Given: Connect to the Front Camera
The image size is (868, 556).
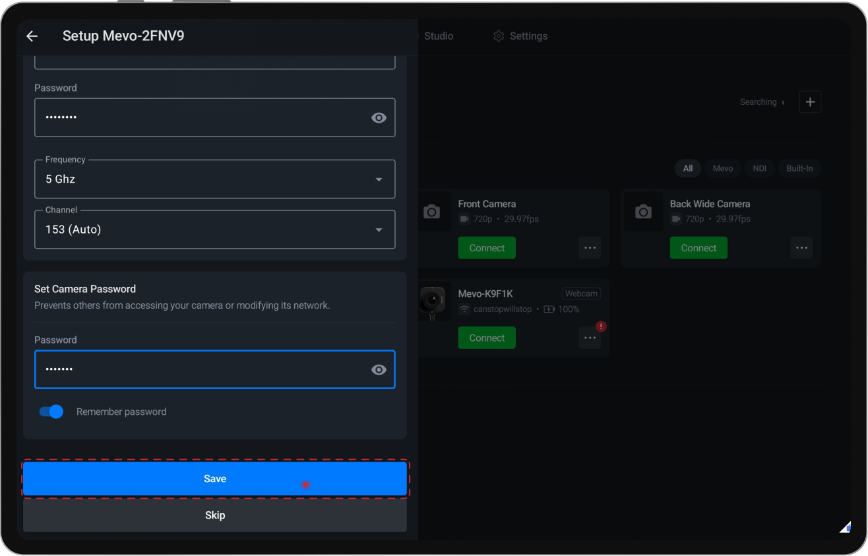Looking at the screenshot, I should click(x=487, y=248).
